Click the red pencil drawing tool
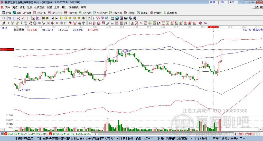Viewport: 263px width, 141px height. click(x=4, y=23)
